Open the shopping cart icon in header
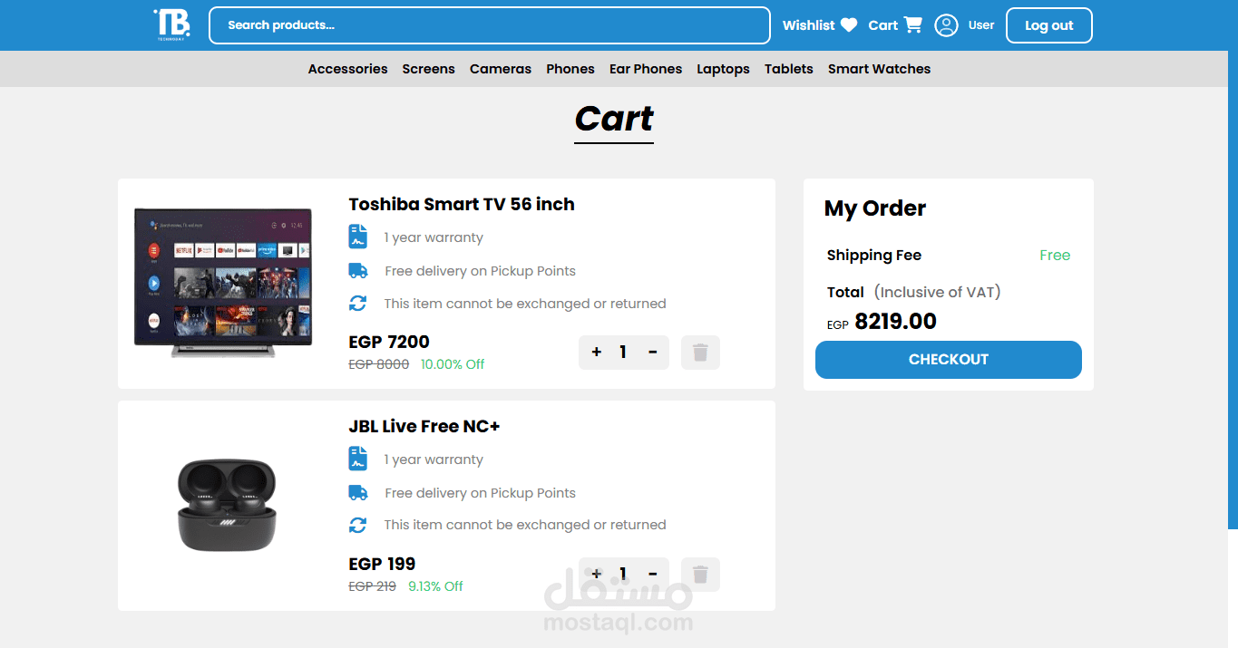 [x=913, y=24]
